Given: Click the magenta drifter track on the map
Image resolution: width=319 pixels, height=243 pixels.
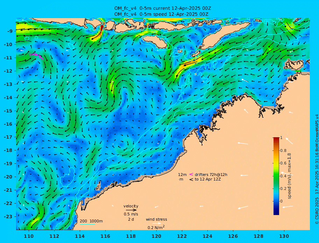Looking at the screenshot, I should click(x=37, y=56).
